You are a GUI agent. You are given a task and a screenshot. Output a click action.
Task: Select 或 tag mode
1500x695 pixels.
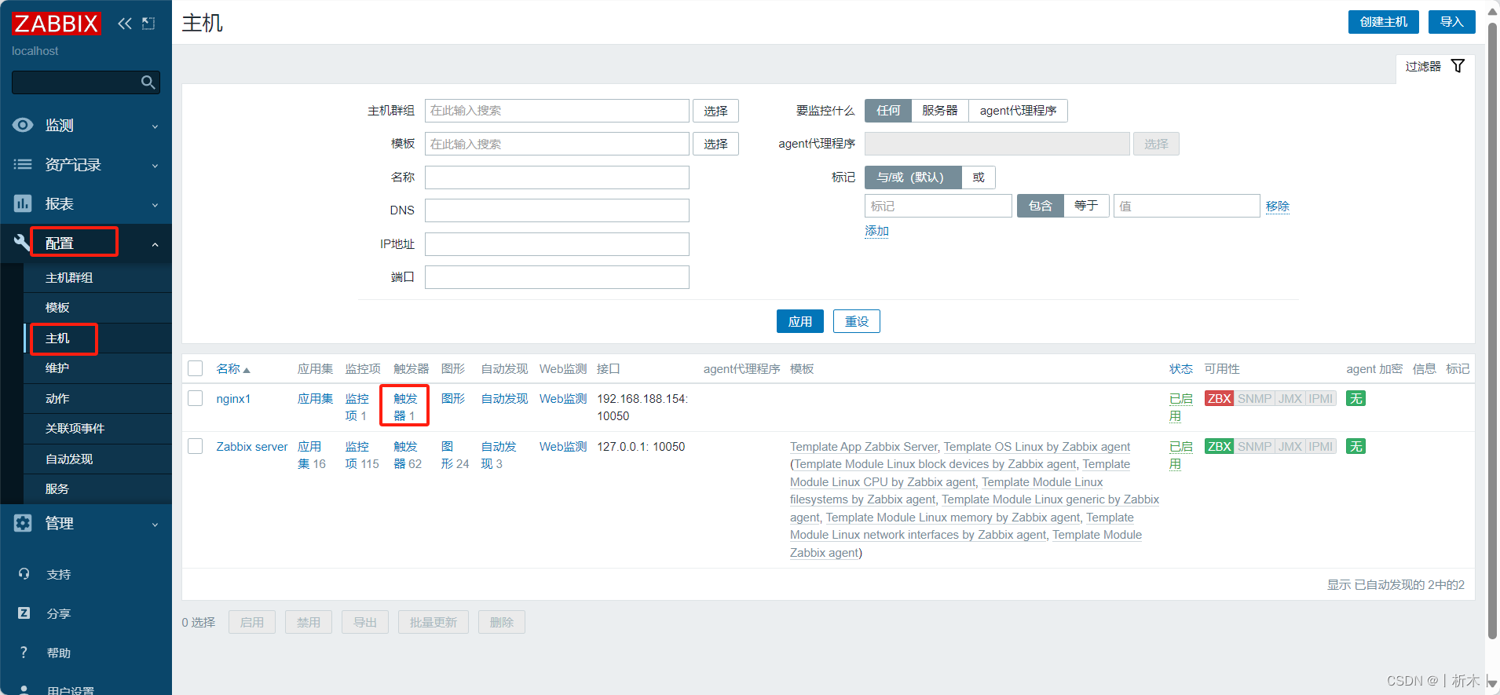pyautogui.click(x=979, y=177)
